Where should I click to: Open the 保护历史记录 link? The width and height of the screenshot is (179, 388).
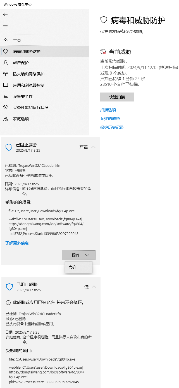click(x=112, y=127)
